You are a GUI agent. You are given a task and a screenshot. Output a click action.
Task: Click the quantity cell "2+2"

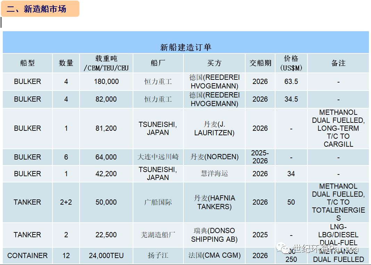66,202
